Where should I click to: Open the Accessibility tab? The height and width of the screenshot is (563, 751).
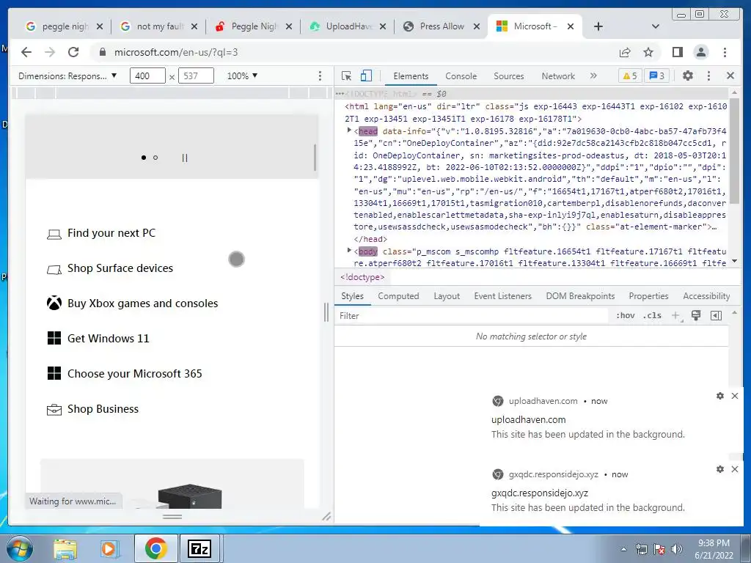(706, 296)
